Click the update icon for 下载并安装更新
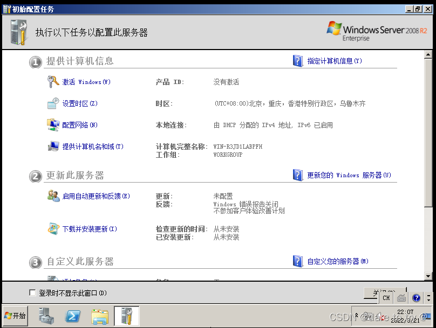 [x=53, y=229]
